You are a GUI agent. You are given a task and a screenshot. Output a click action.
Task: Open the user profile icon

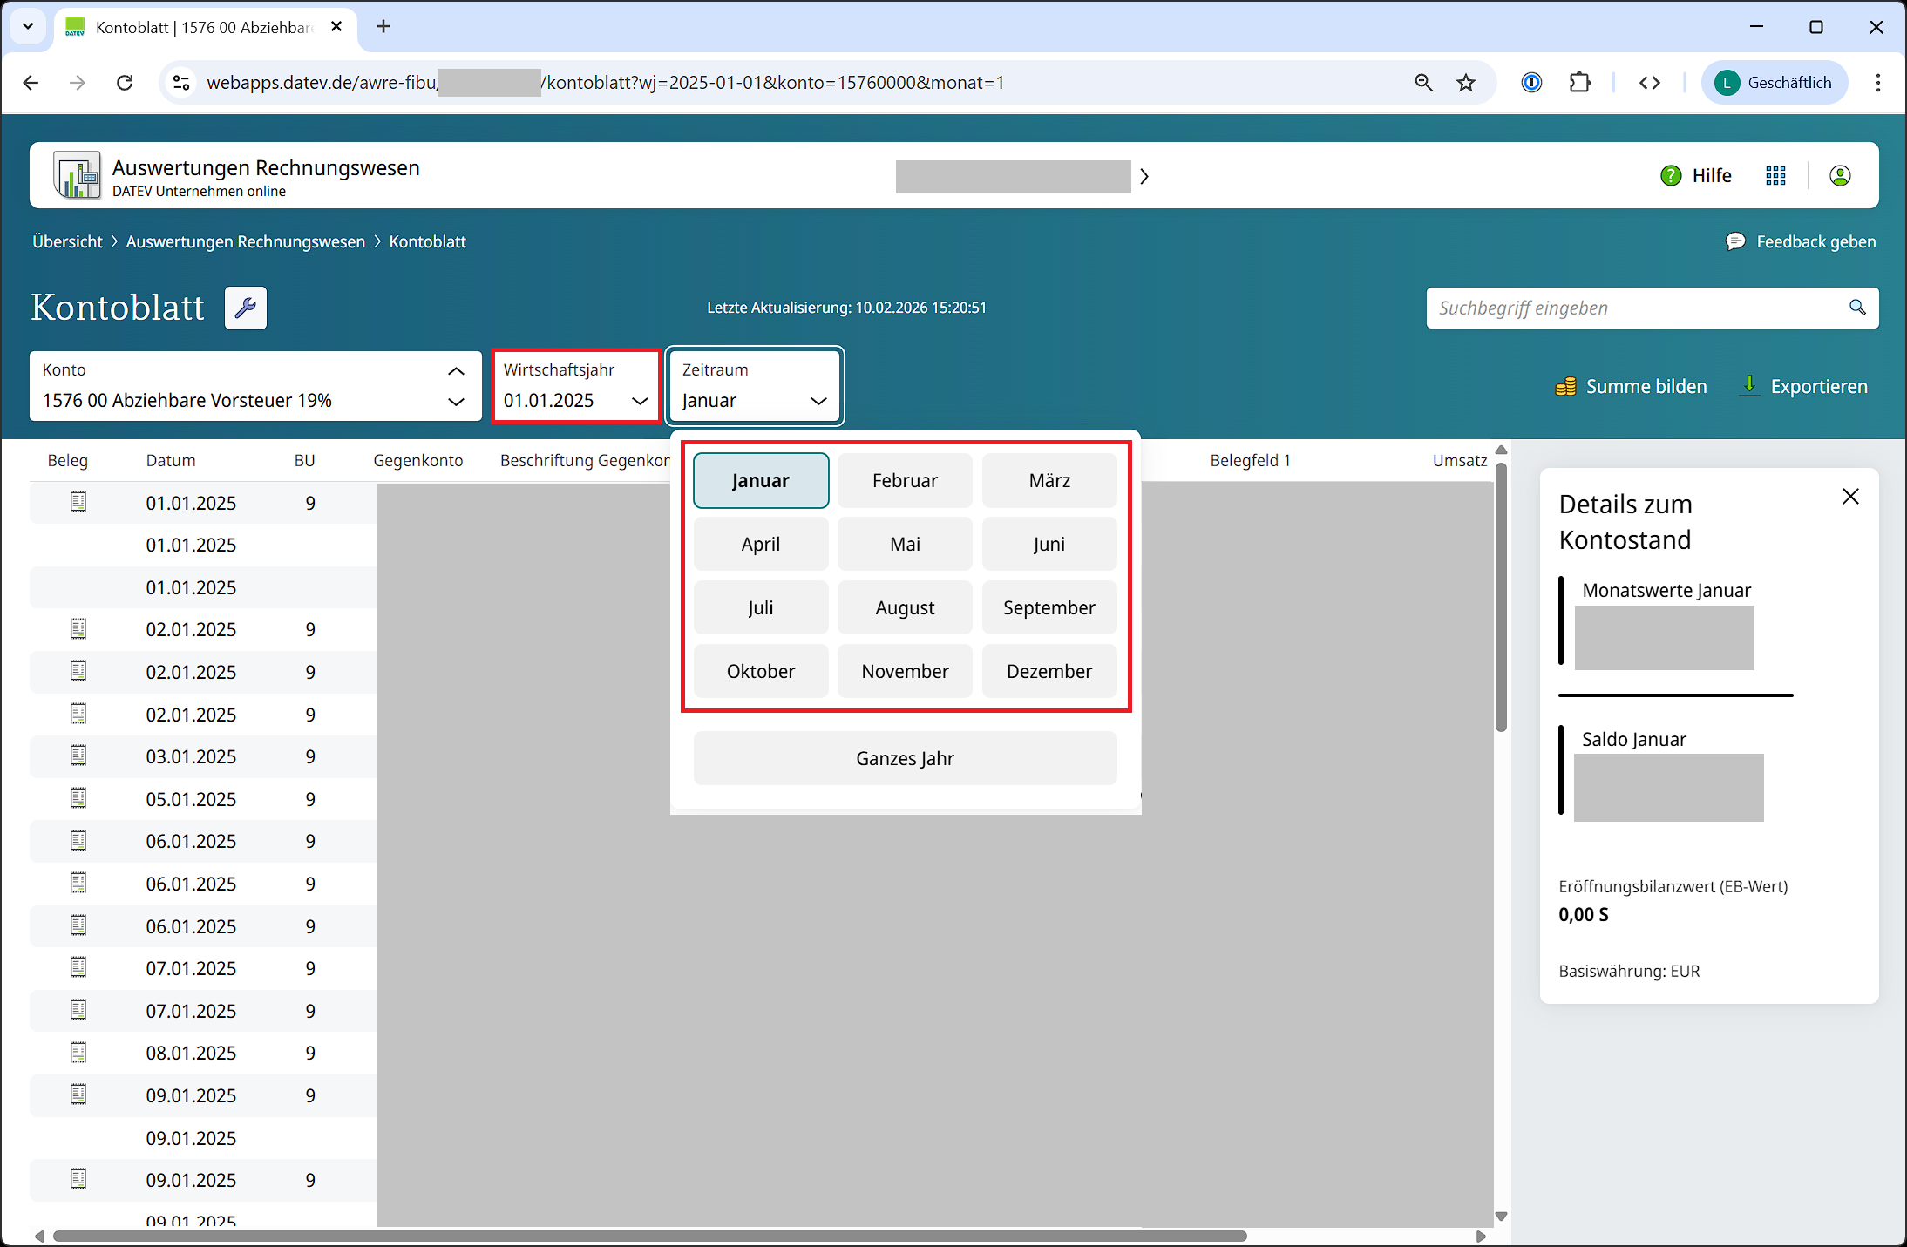coord(1840,176)
